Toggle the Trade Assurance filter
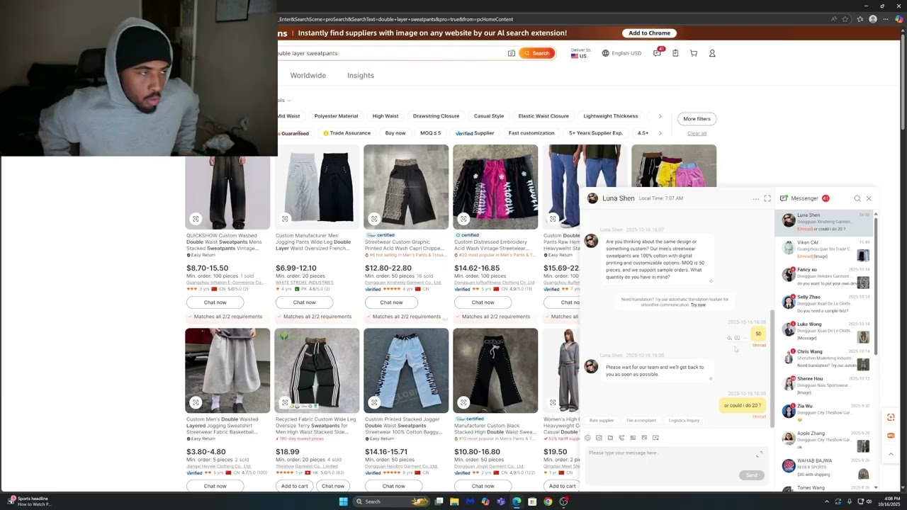This screenshot has width=907, height=510. [347, 133]
